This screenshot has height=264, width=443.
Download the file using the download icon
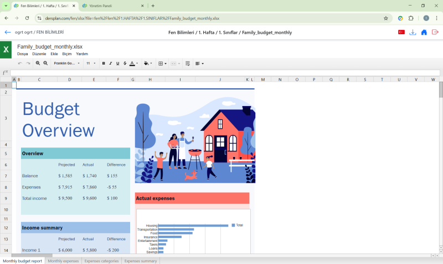(413, 33)
